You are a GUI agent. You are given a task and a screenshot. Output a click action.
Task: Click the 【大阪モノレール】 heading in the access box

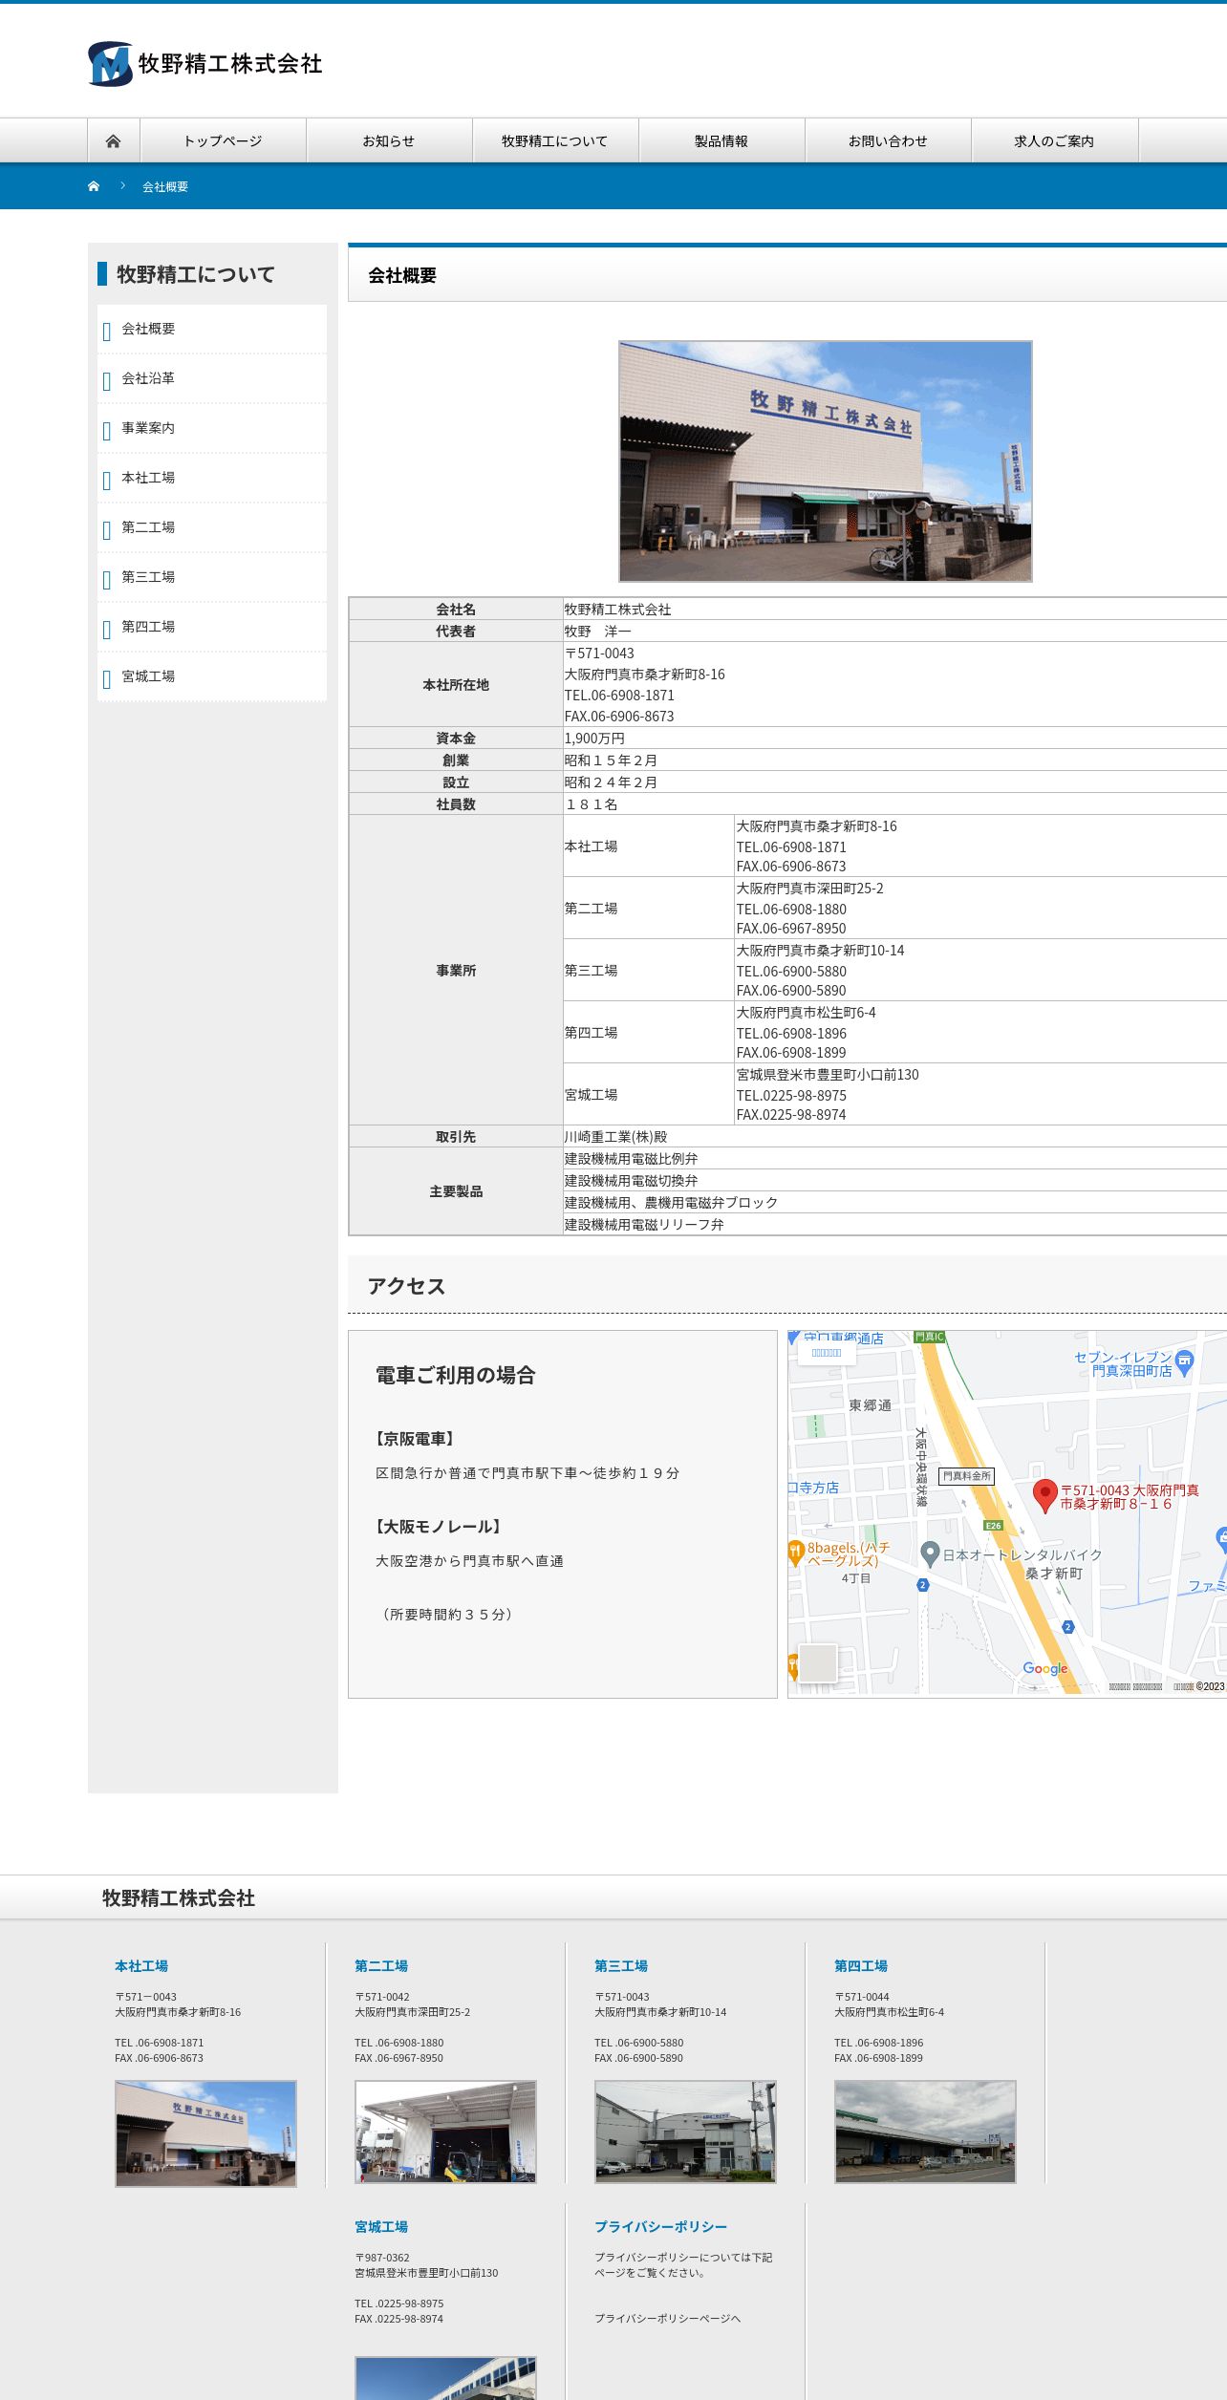(x=439, y=1527)
